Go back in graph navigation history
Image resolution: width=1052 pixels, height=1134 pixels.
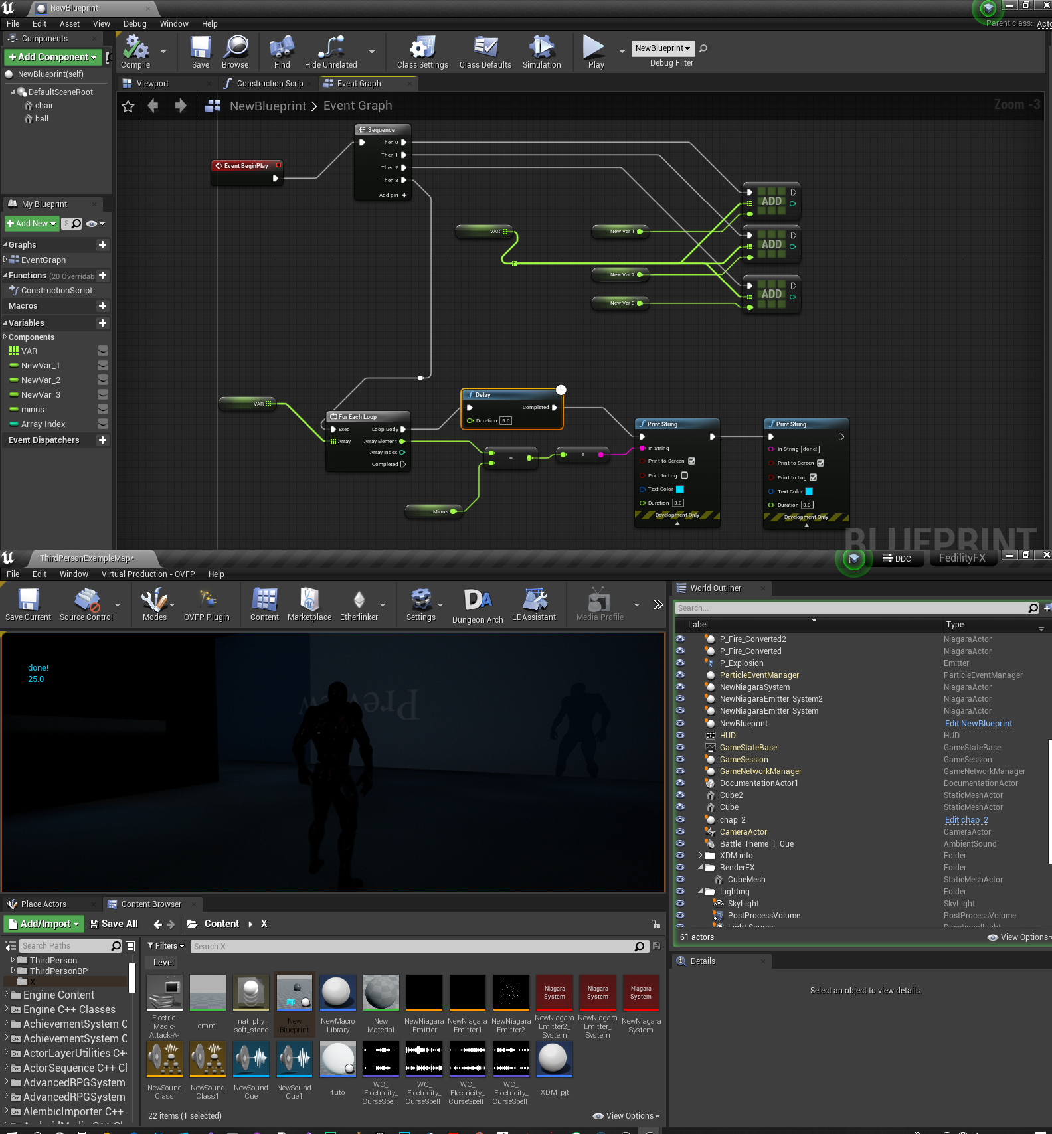(153, 106)
